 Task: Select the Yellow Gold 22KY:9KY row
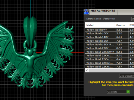click(109, 52)
